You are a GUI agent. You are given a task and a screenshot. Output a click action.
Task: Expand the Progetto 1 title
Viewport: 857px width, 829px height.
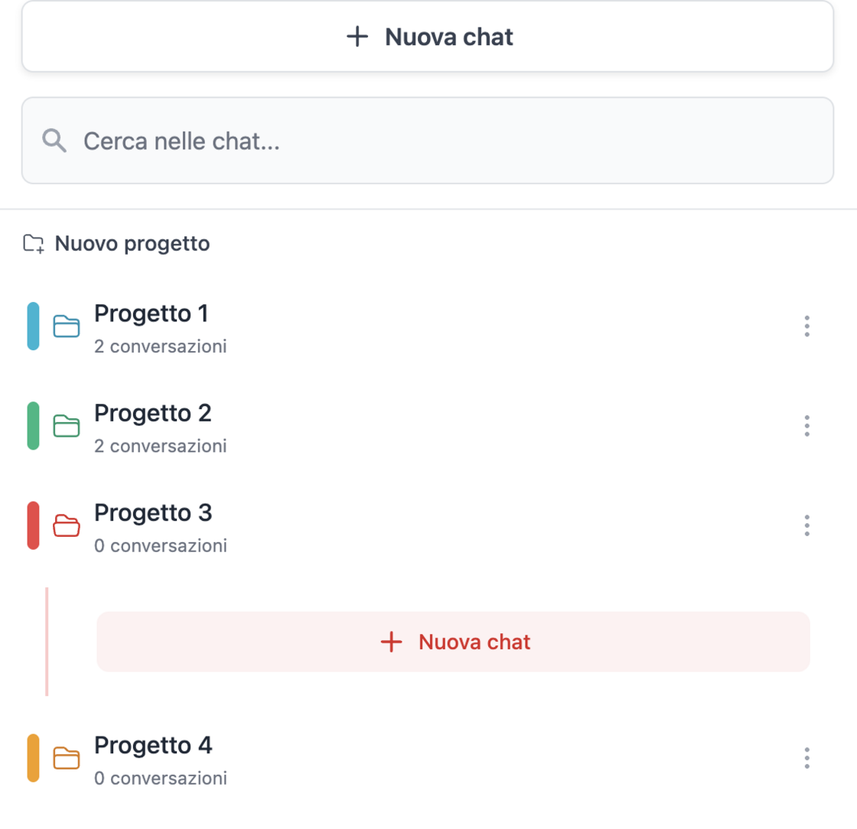pyautogui.click(x=152, y=314)
